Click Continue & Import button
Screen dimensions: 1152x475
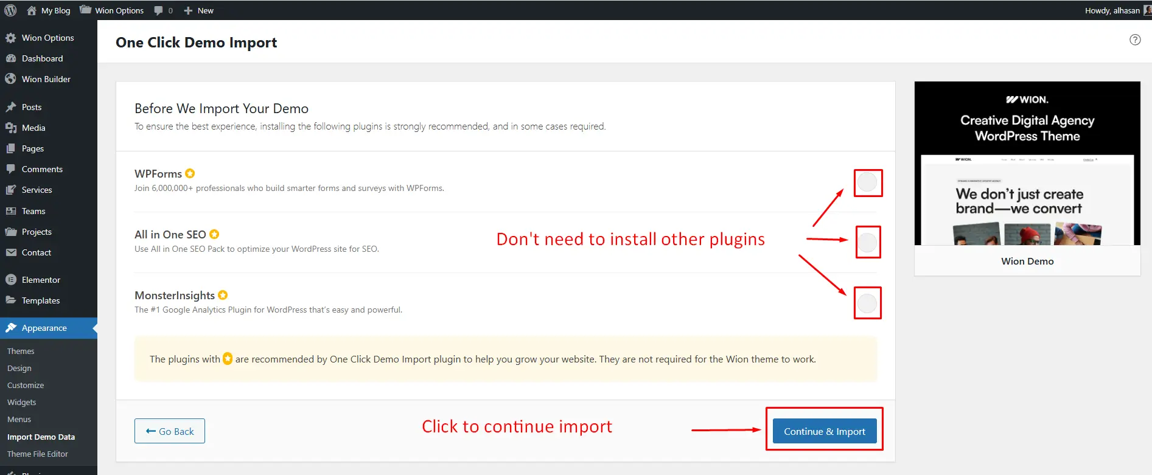point(825,431)
